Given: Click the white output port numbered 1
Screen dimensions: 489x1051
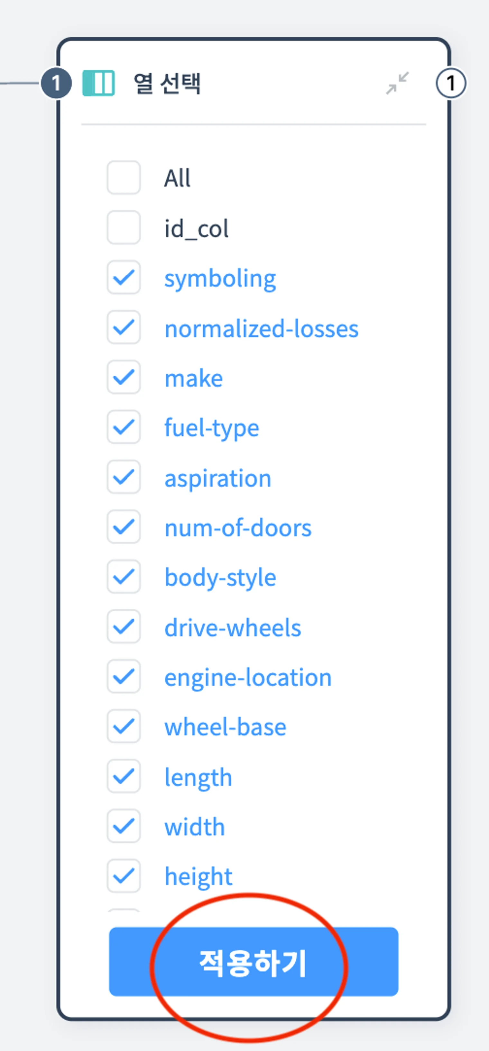Looking at the screenshot, I should (451, 83).
